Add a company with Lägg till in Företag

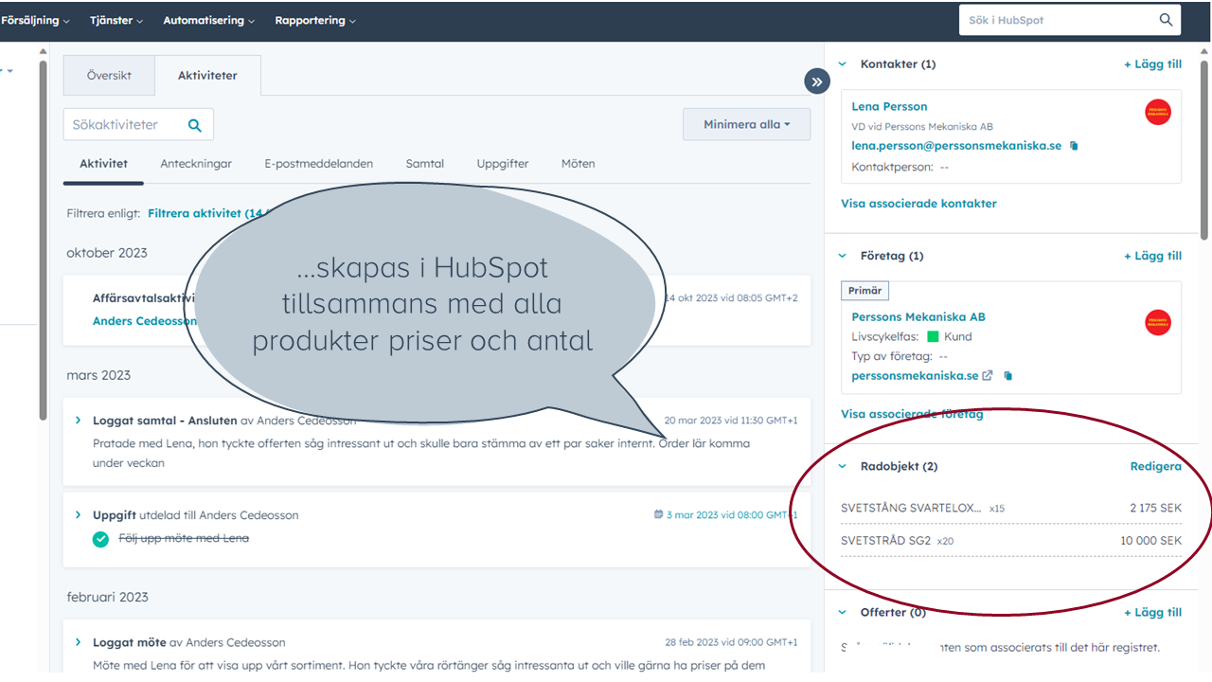click(x=1152, y=256)
